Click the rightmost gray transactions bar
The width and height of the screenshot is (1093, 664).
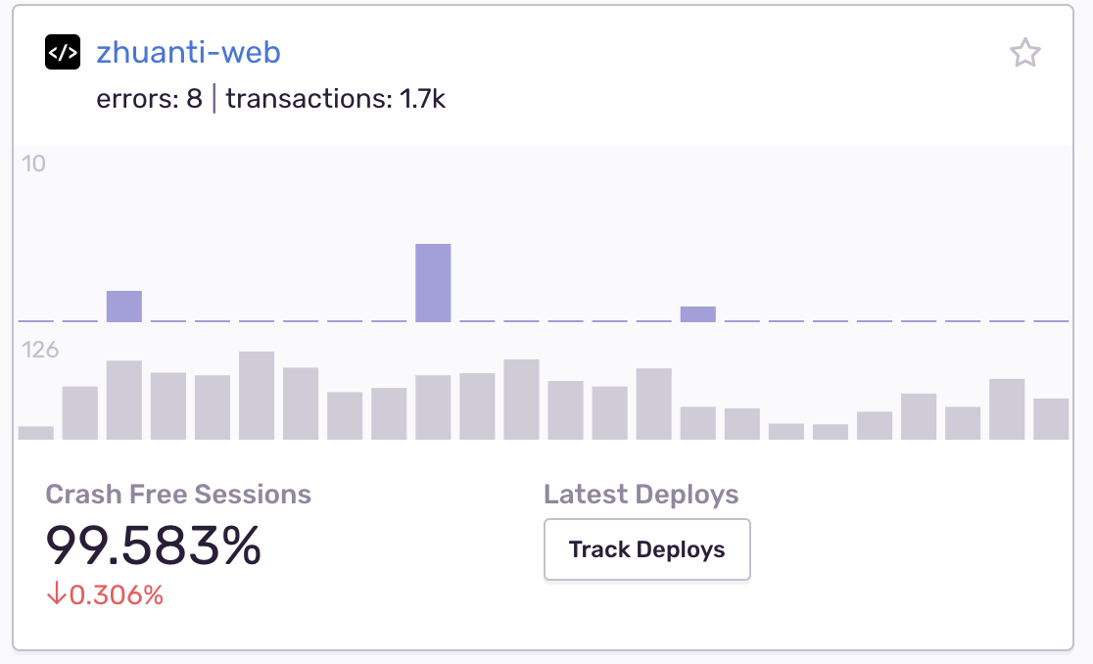point(1051,419)
